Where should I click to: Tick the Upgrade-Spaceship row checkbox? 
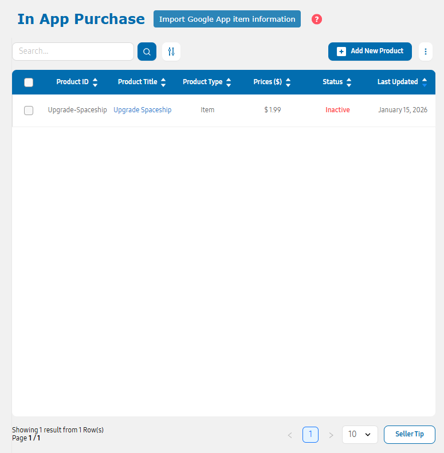coord(29,111)
